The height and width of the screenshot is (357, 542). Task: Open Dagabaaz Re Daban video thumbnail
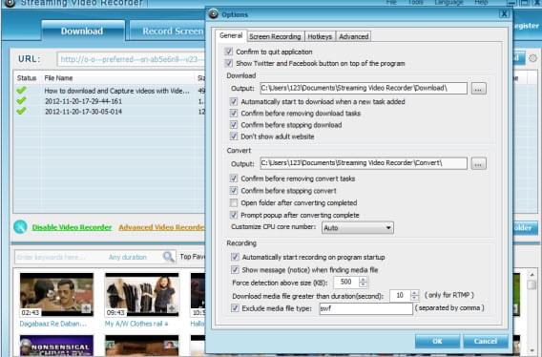tap(56, 295)
